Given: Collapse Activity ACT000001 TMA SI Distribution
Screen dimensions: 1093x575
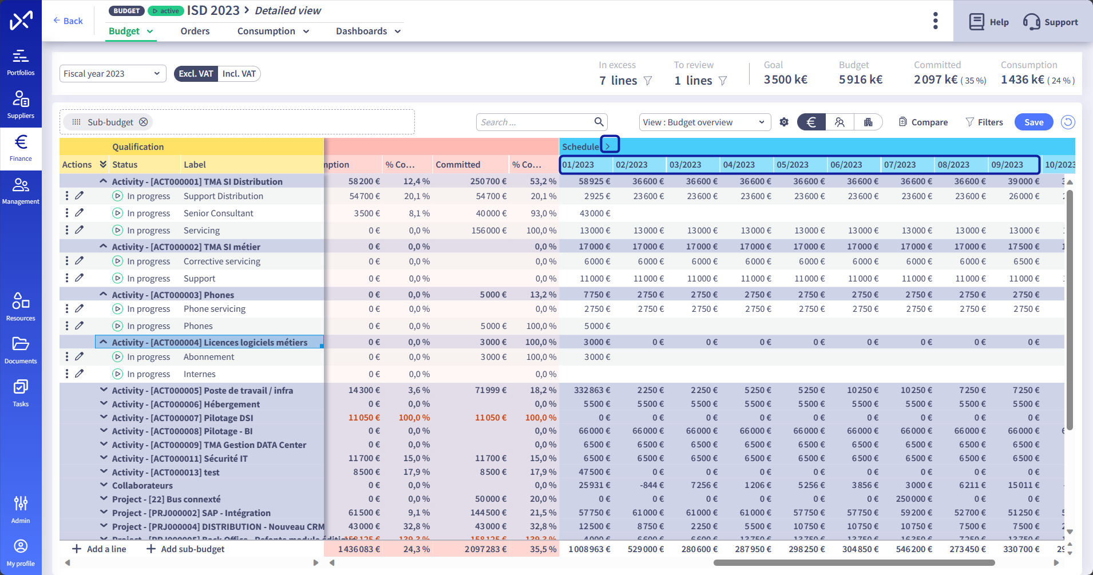Looking at the screenshot, I should 104,181.
